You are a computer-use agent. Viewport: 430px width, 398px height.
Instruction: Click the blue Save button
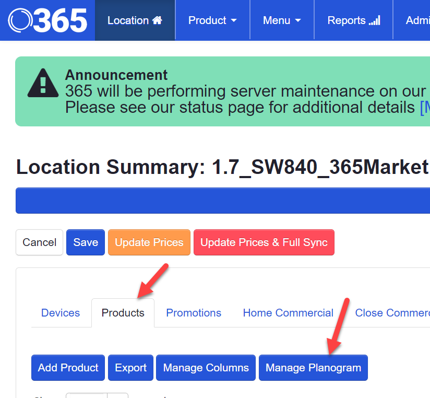pyautogui.click(x=86, y=242)
